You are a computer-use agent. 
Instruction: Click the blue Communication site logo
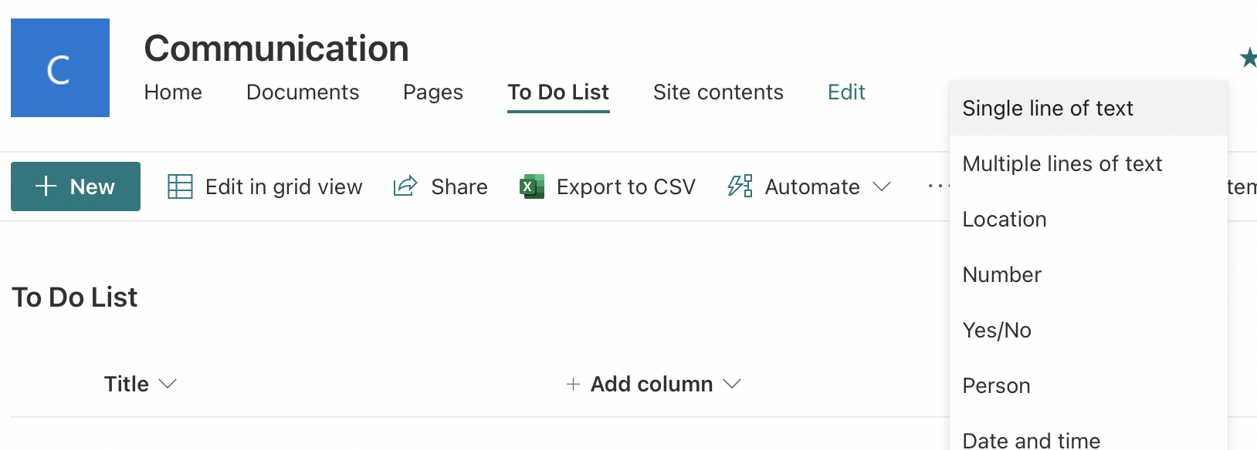point(60,68)
